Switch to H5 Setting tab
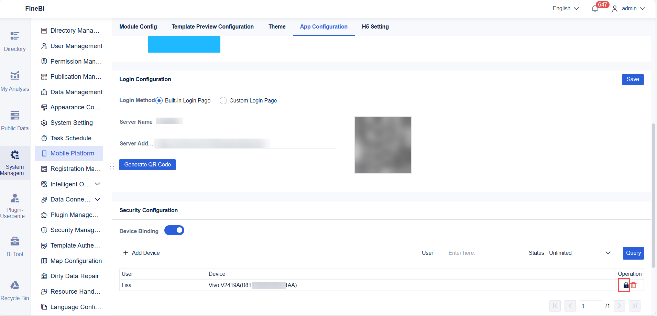This screenshot has width=657, height=316. (x=375, y=27)
